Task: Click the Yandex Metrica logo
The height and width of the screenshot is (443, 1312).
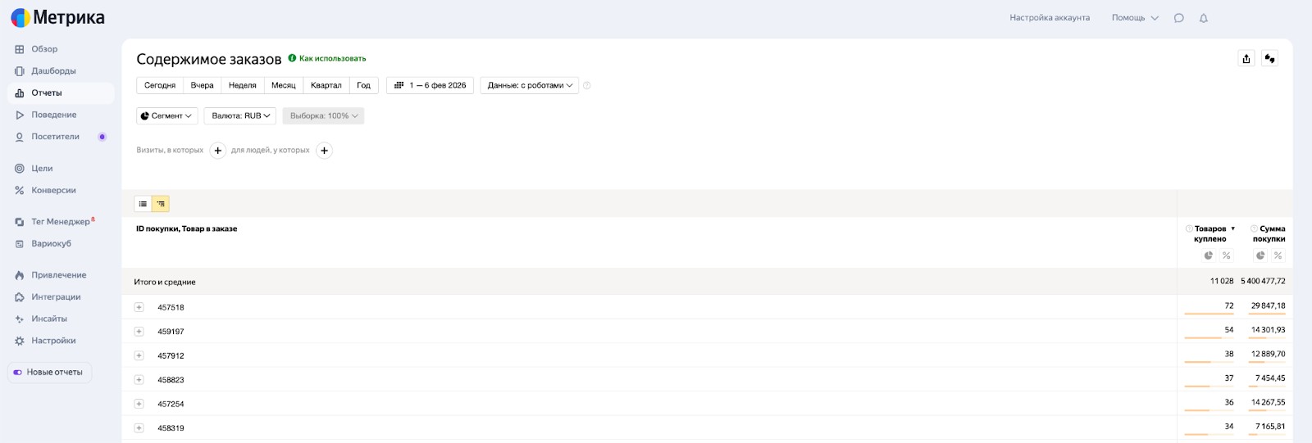Action: [x=57, y=17]
